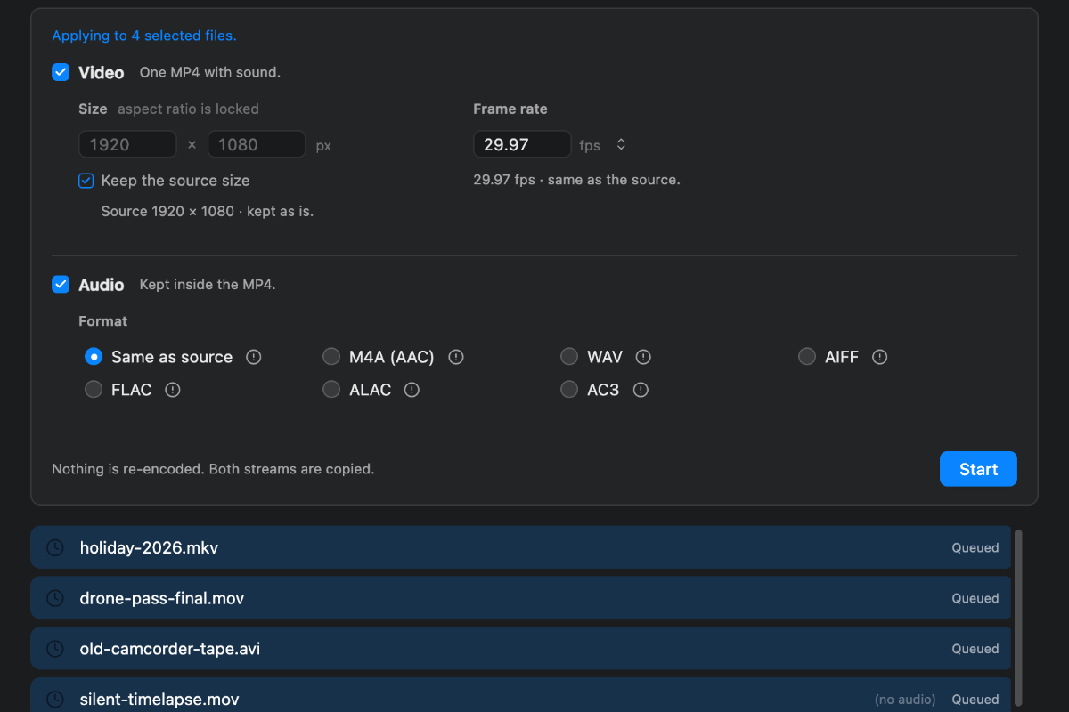Click the frame rate field 29.97
Screen dimensions: 1069x712
click(x=522, y=144)
